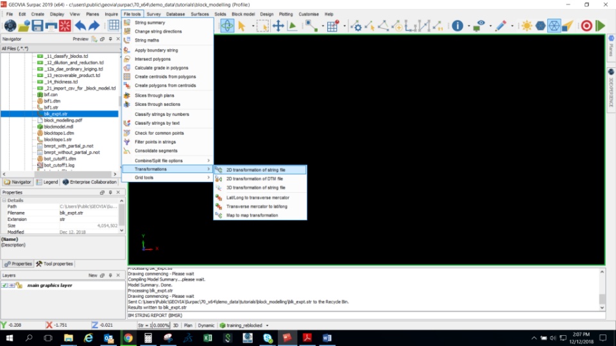Open the dropdown arrow beside pointer tool
This screenshot has height=346, width=616.
[x=253, y=26]
